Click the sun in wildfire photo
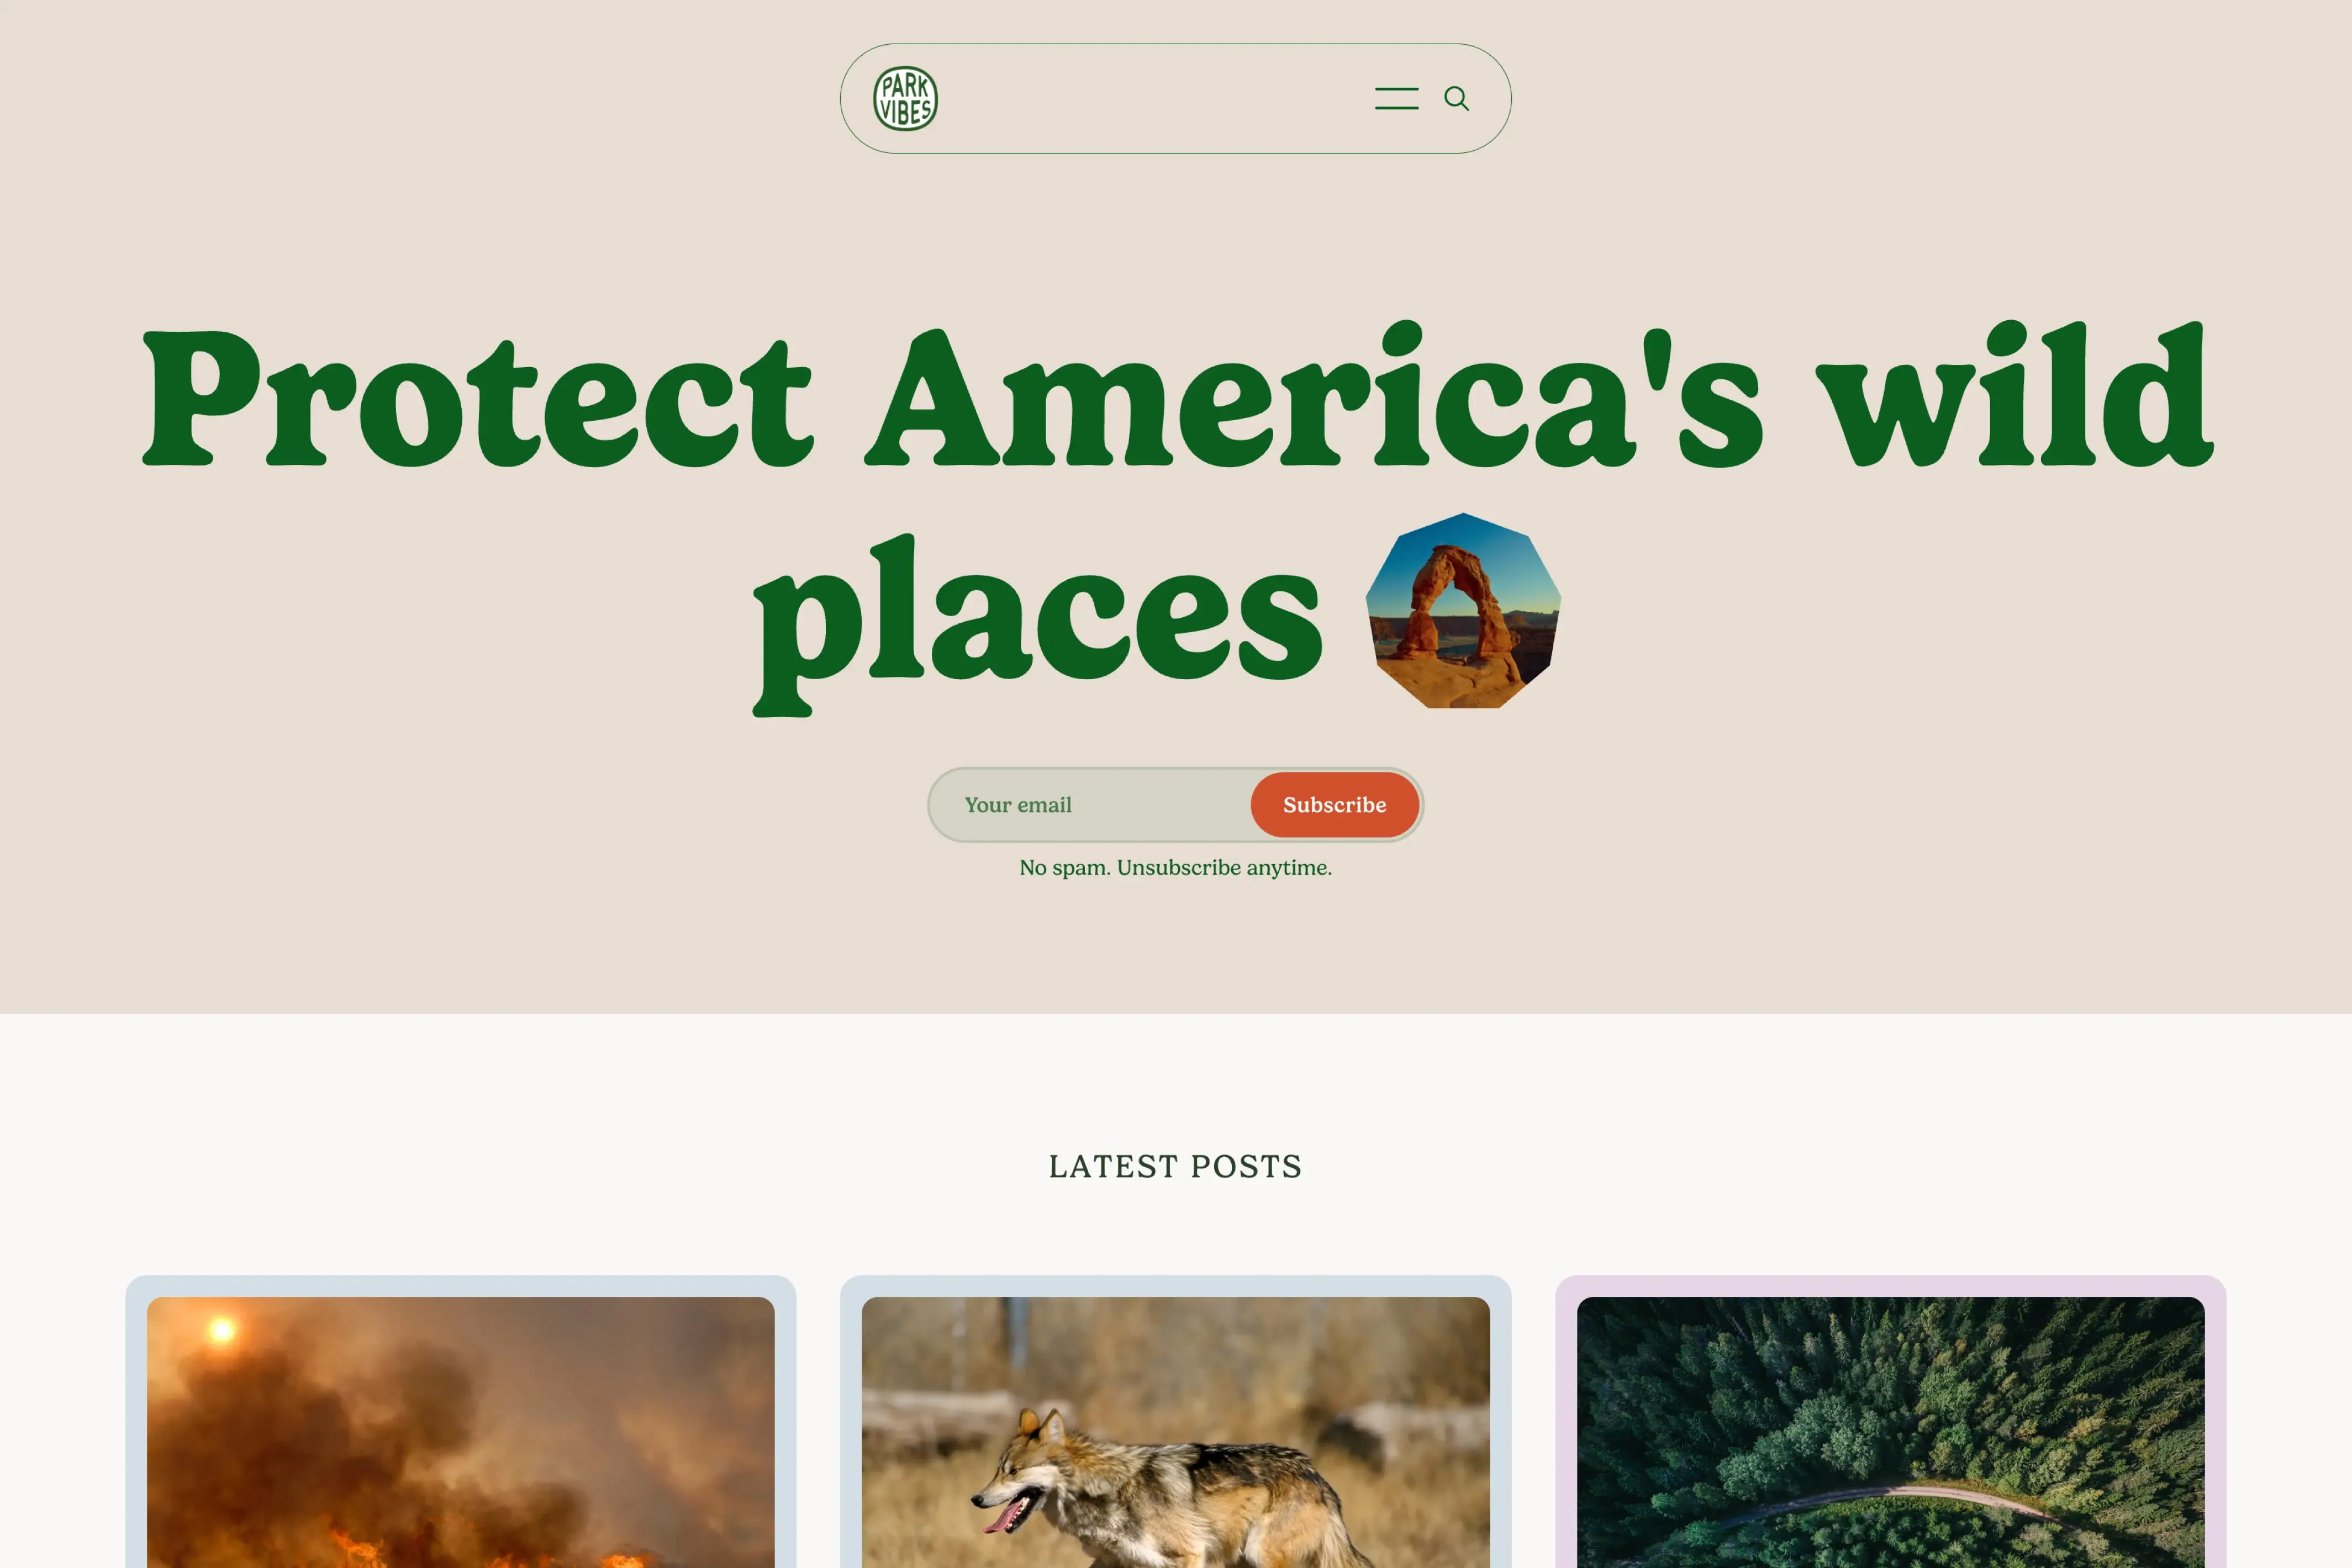2352x1568 pixels. coord(222,1330)
